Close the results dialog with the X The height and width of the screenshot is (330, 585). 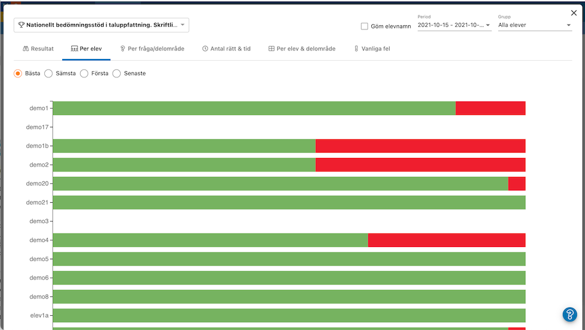pos(574,13)
